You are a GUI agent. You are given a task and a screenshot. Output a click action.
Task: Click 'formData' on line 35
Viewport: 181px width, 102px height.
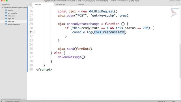click(83, 49)
